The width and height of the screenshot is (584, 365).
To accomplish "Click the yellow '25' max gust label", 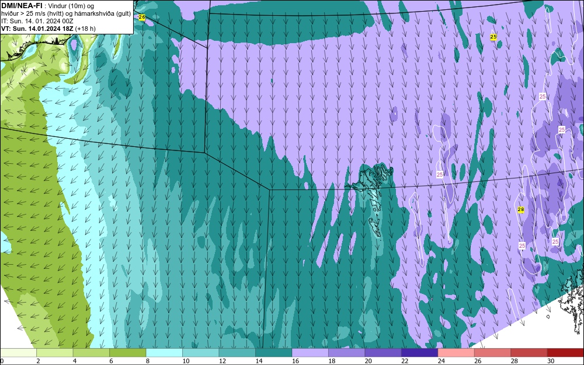I will pyautogui.click(x=493, y=37).
